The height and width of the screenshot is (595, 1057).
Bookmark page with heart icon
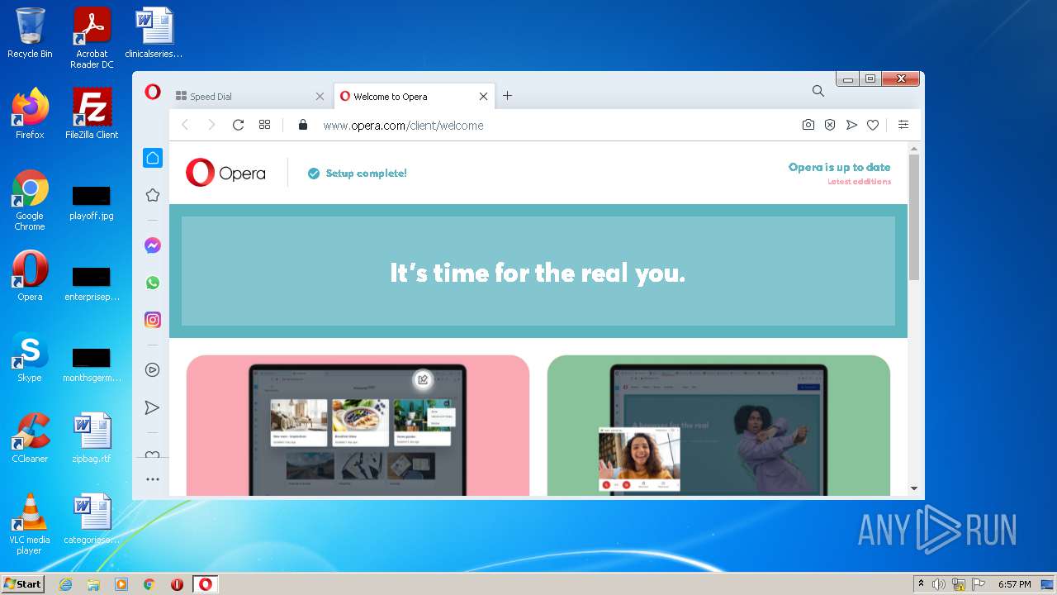(873, 125)
